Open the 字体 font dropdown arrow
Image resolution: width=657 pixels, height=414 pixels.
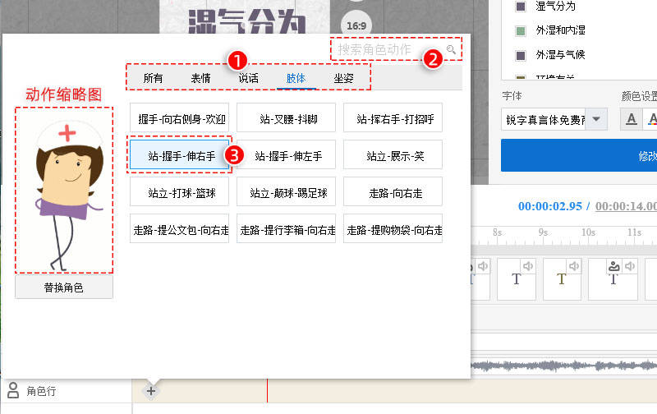coord(596,119)
